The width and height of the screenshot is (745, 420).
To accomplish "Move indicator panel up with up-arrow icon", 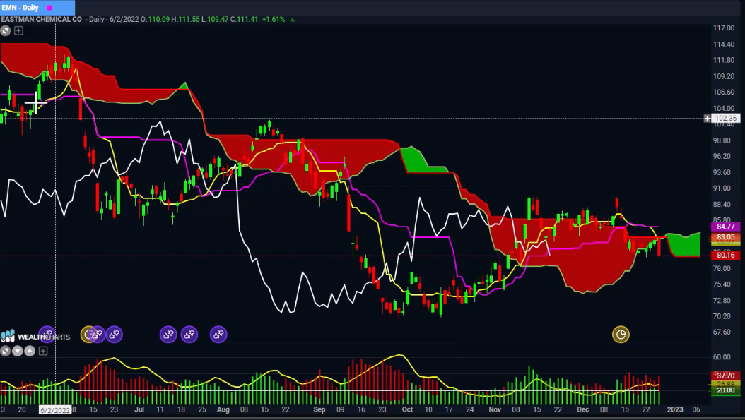I will [30, 352].
